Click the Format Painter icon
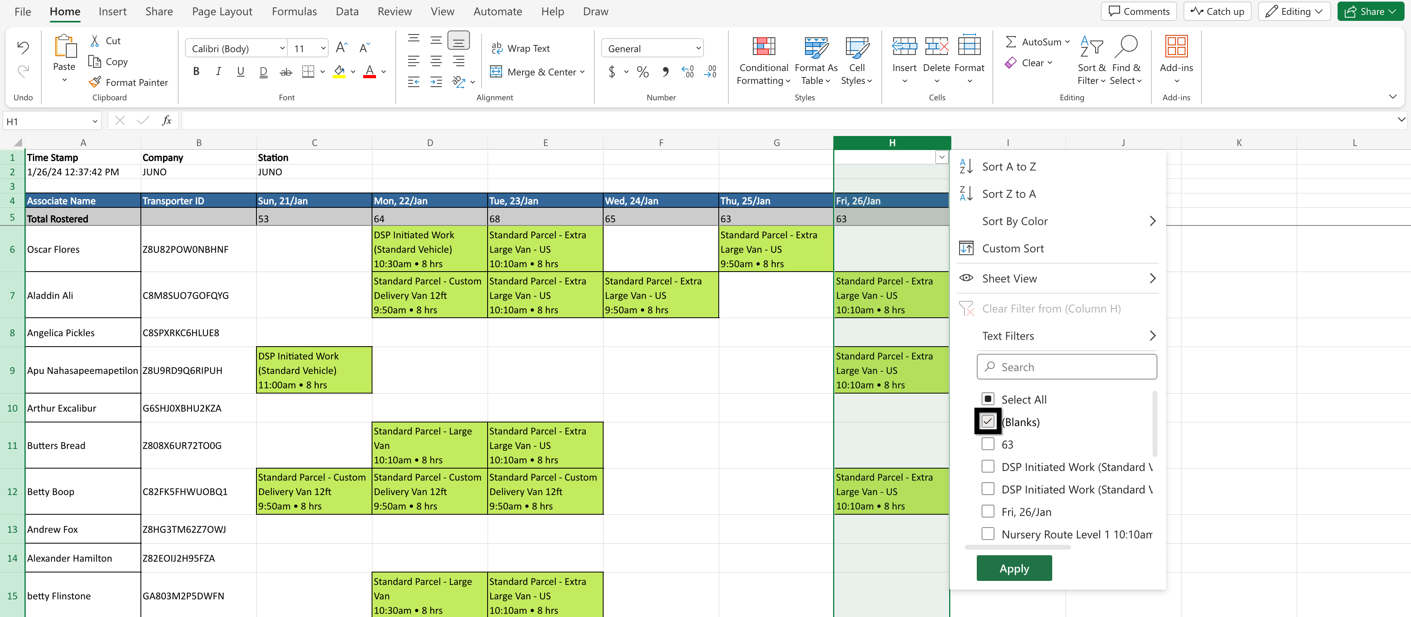The width and height of the screenshot is (1411, 617). (x=95, y=82)
